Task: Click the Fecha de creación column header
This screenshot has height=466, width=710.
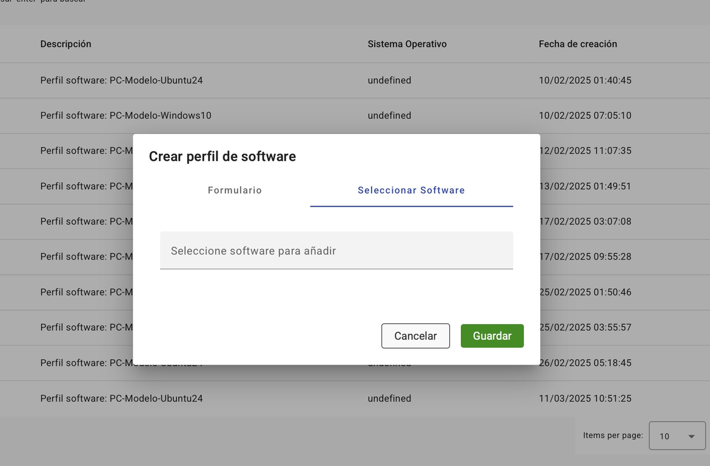Action: [577, 44]
